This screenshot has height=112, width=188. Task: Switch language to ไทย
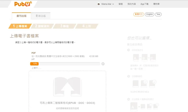coord(158,14)
